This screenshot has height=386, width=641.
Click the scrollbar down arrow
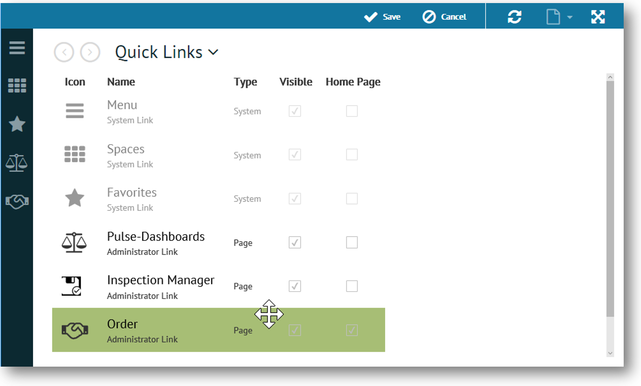click(610, 353)
